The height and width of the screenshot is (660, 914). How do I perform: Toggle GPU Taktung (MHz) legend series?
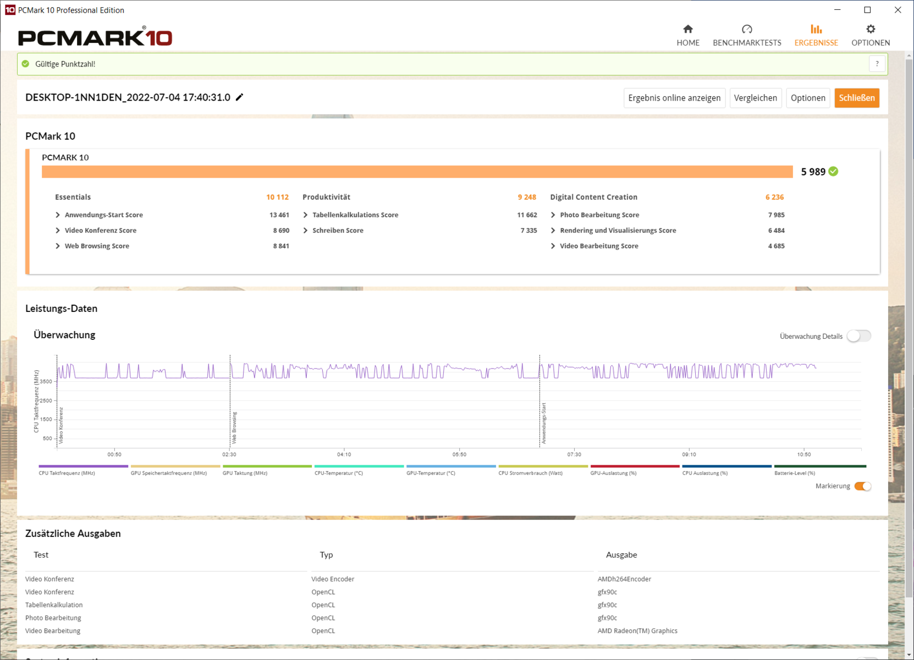pyautogui.click(x=267, y=470)
